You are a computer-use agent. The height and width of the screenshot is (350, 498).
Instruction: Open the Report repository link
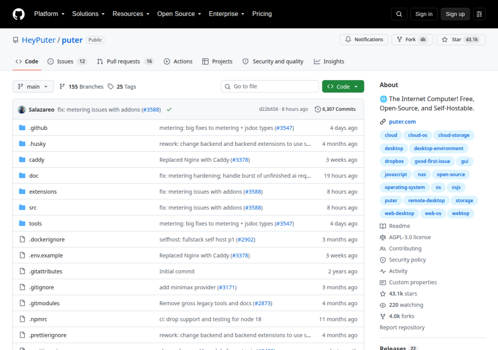(x=402, y=328)
